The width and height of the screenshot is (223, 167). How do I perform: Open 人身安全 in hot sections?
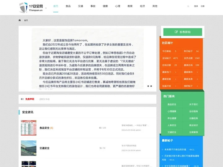[172, 125]
